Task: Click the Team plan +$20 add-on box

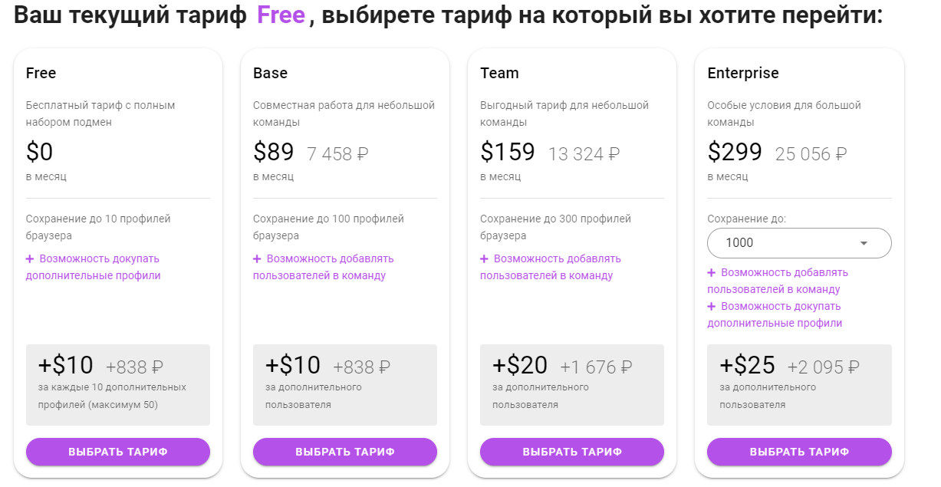Action: pyautogui.click(x=572, y=384)
